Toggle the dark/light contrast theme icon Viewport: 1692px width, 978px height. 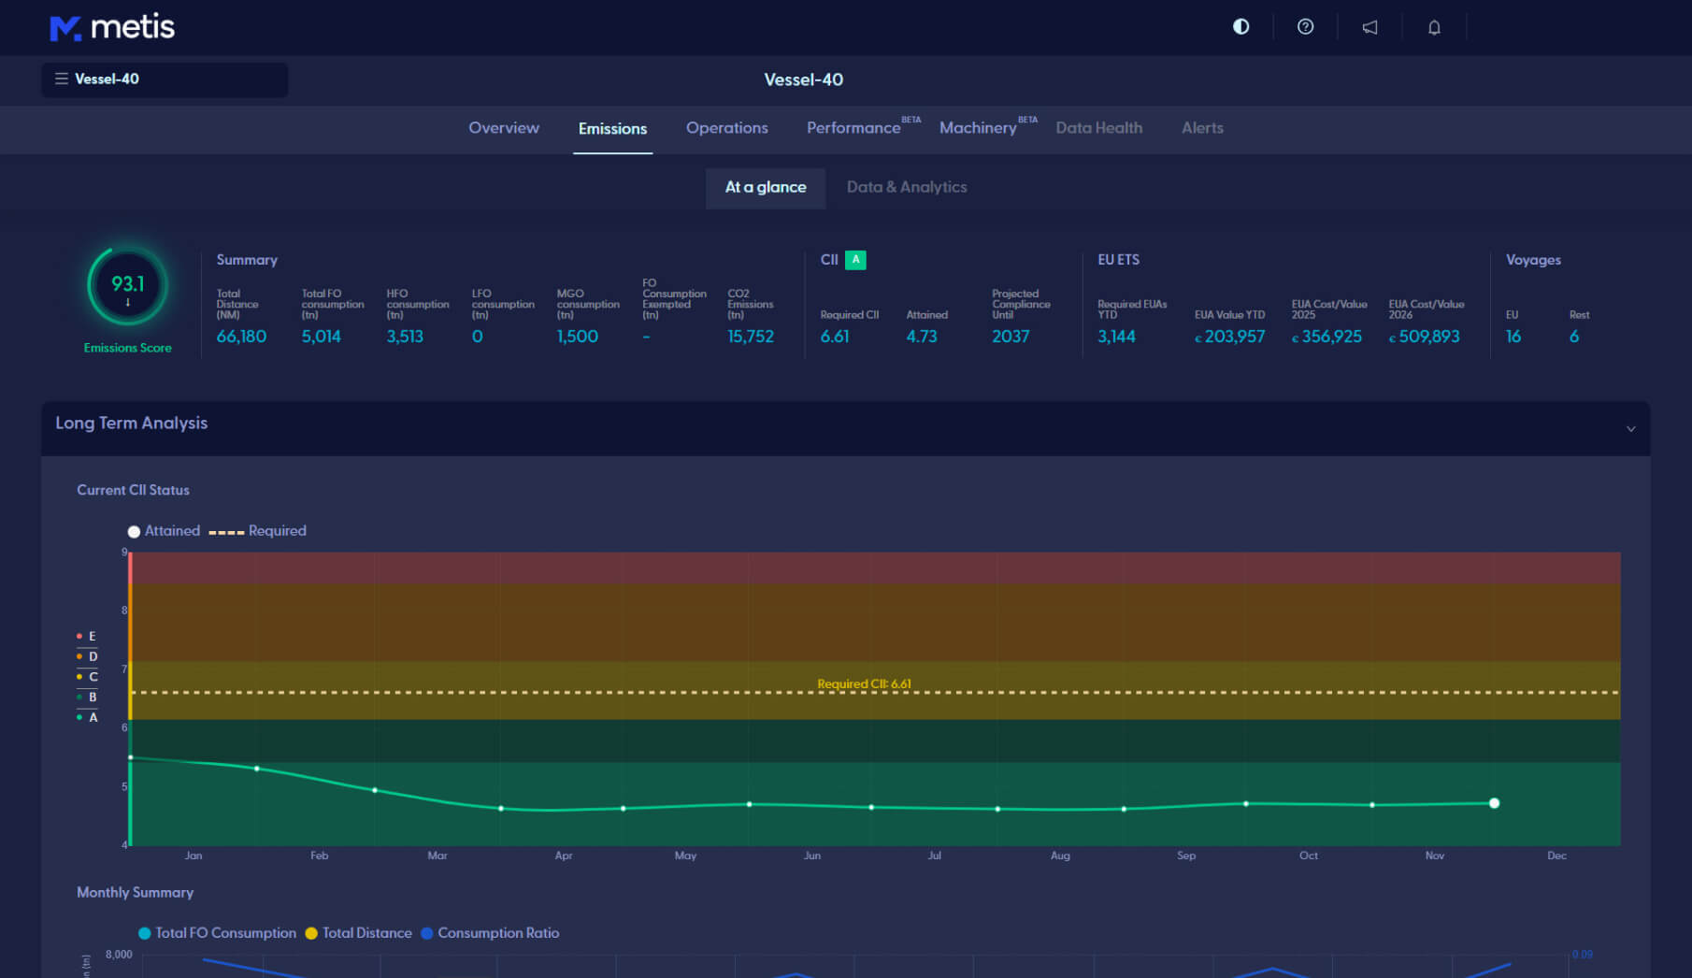coord(1240,27)
